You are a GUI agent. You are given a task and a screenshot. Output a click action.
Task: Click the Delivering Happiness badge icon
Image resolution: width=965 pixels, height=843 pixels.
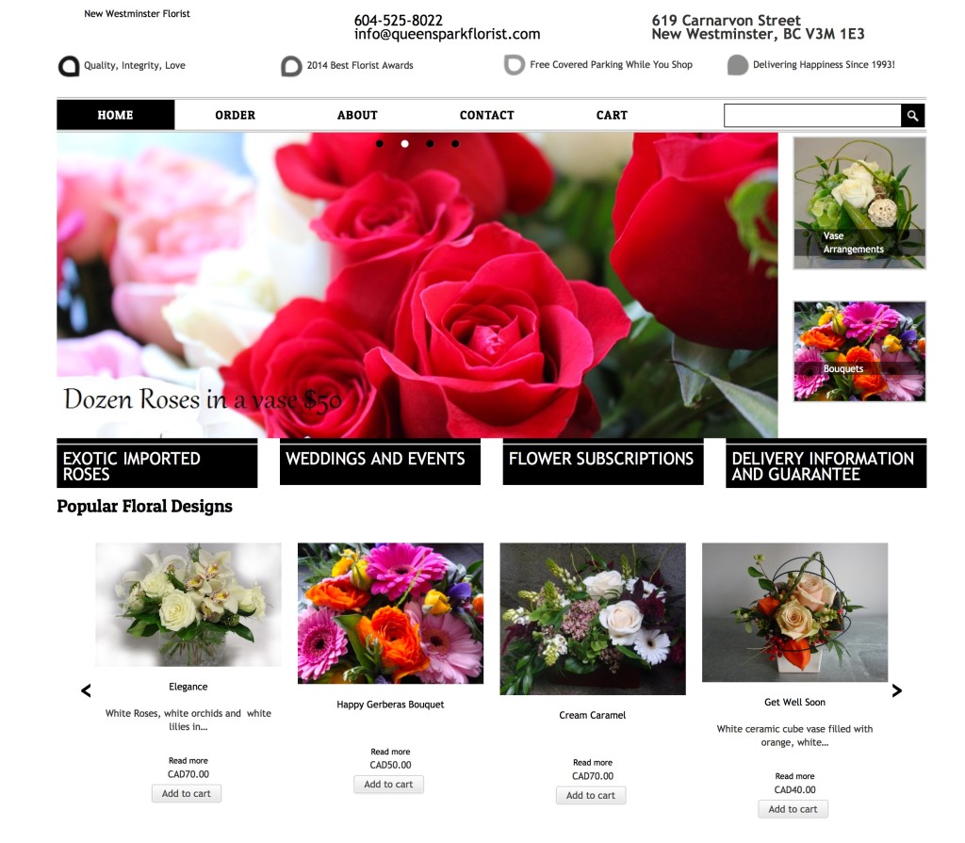click(738, 65)
